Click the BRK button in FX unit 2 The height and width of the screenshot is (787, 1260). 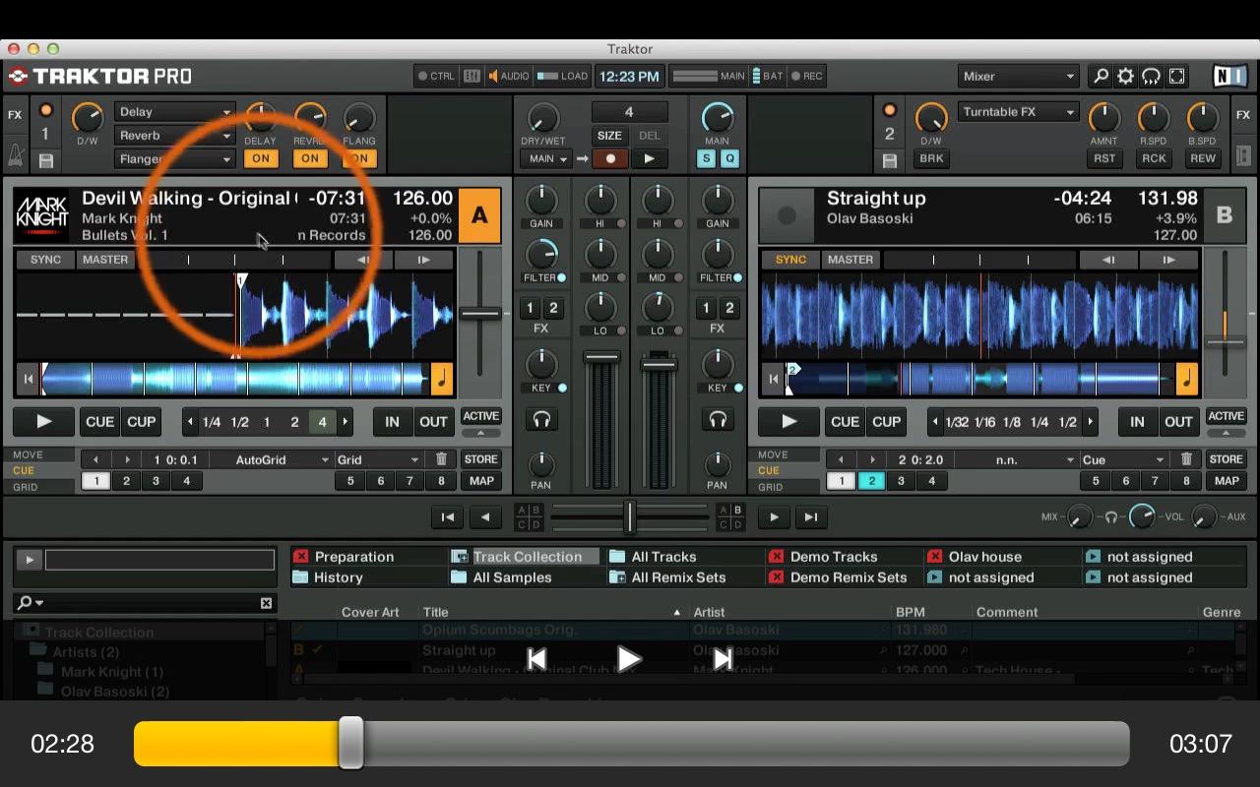(931, 158)
